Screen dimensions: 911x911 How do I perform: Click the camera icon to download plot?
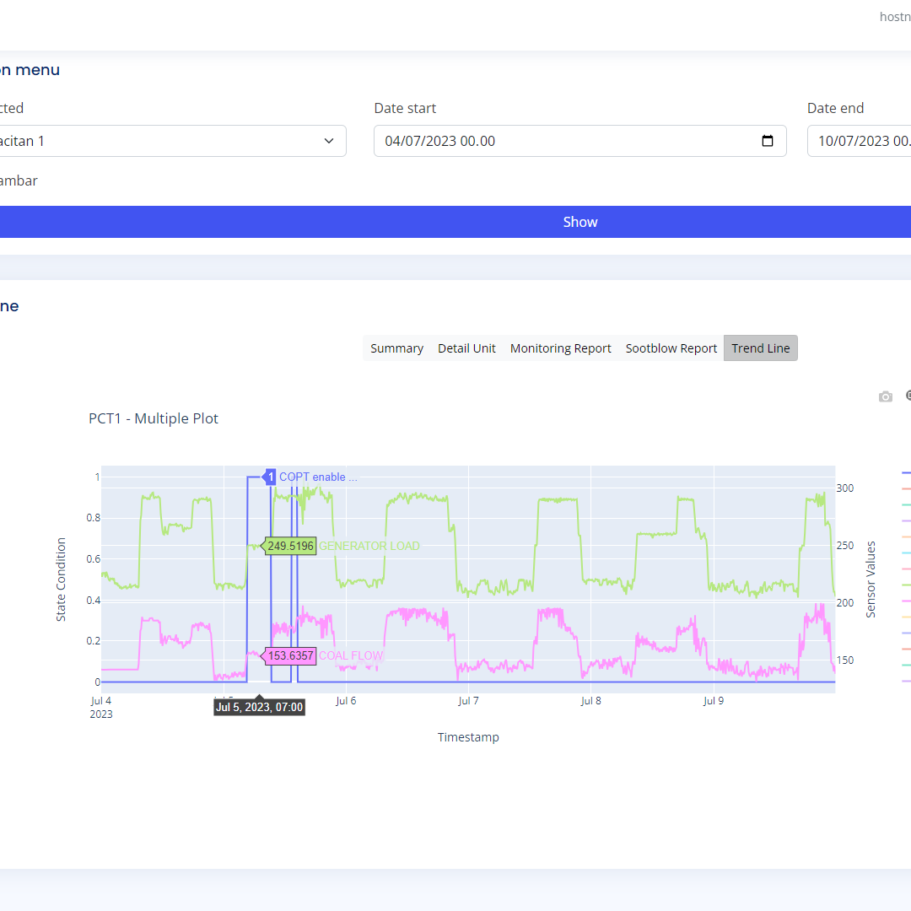pyautogui.click(x=885, y=396)
